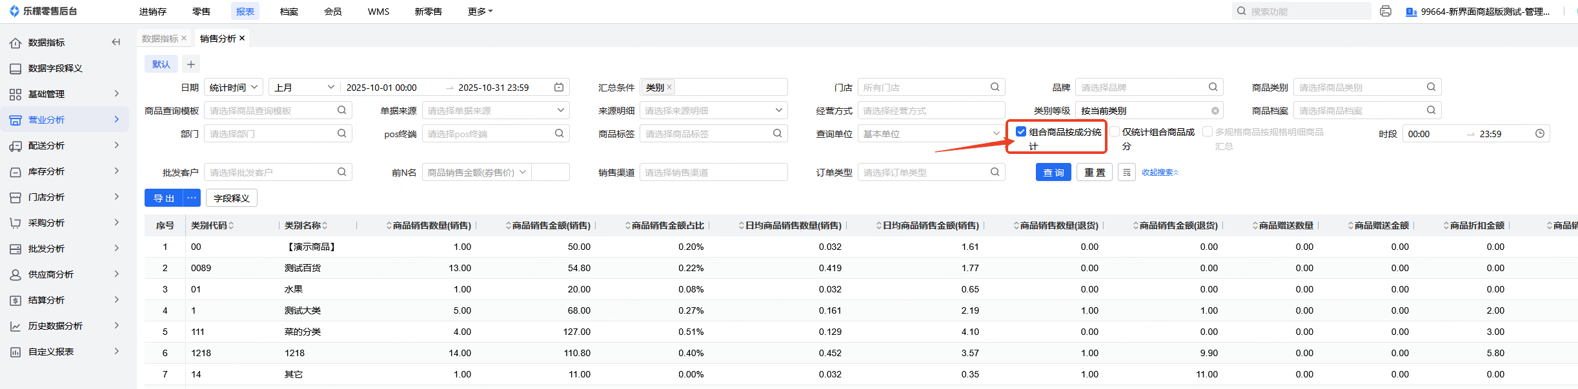Click 测试百货 category name cell
Viewport: 1578px width, 389px height.
point(303,268)
